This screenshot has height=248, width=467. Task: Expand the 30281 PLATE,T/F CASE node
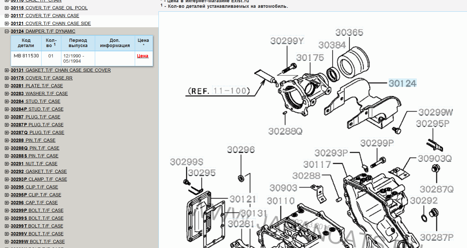coord(6,86)
